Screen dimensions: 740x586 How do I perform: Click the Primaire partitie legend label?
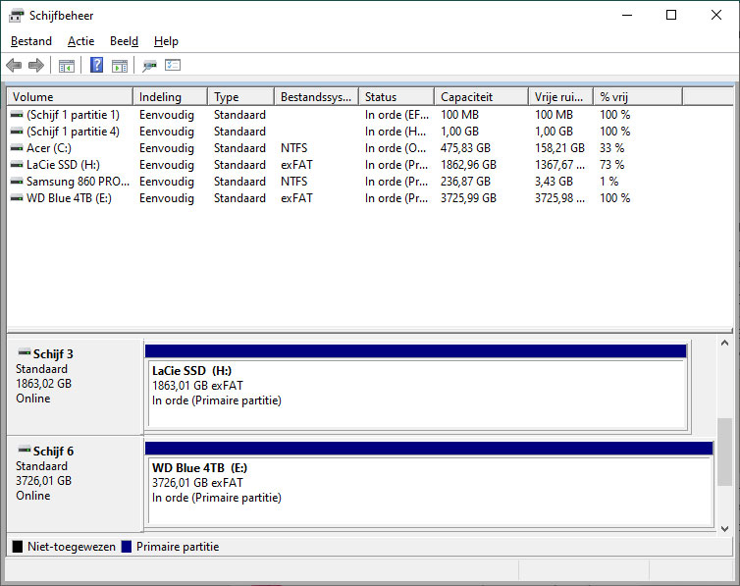tap(178, 547)
